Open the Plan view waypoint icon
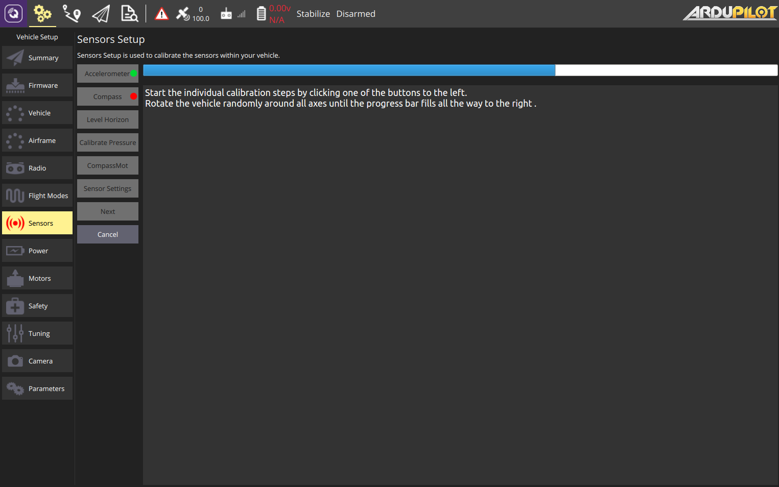779x487 pixels. click(x=72, y=14)
